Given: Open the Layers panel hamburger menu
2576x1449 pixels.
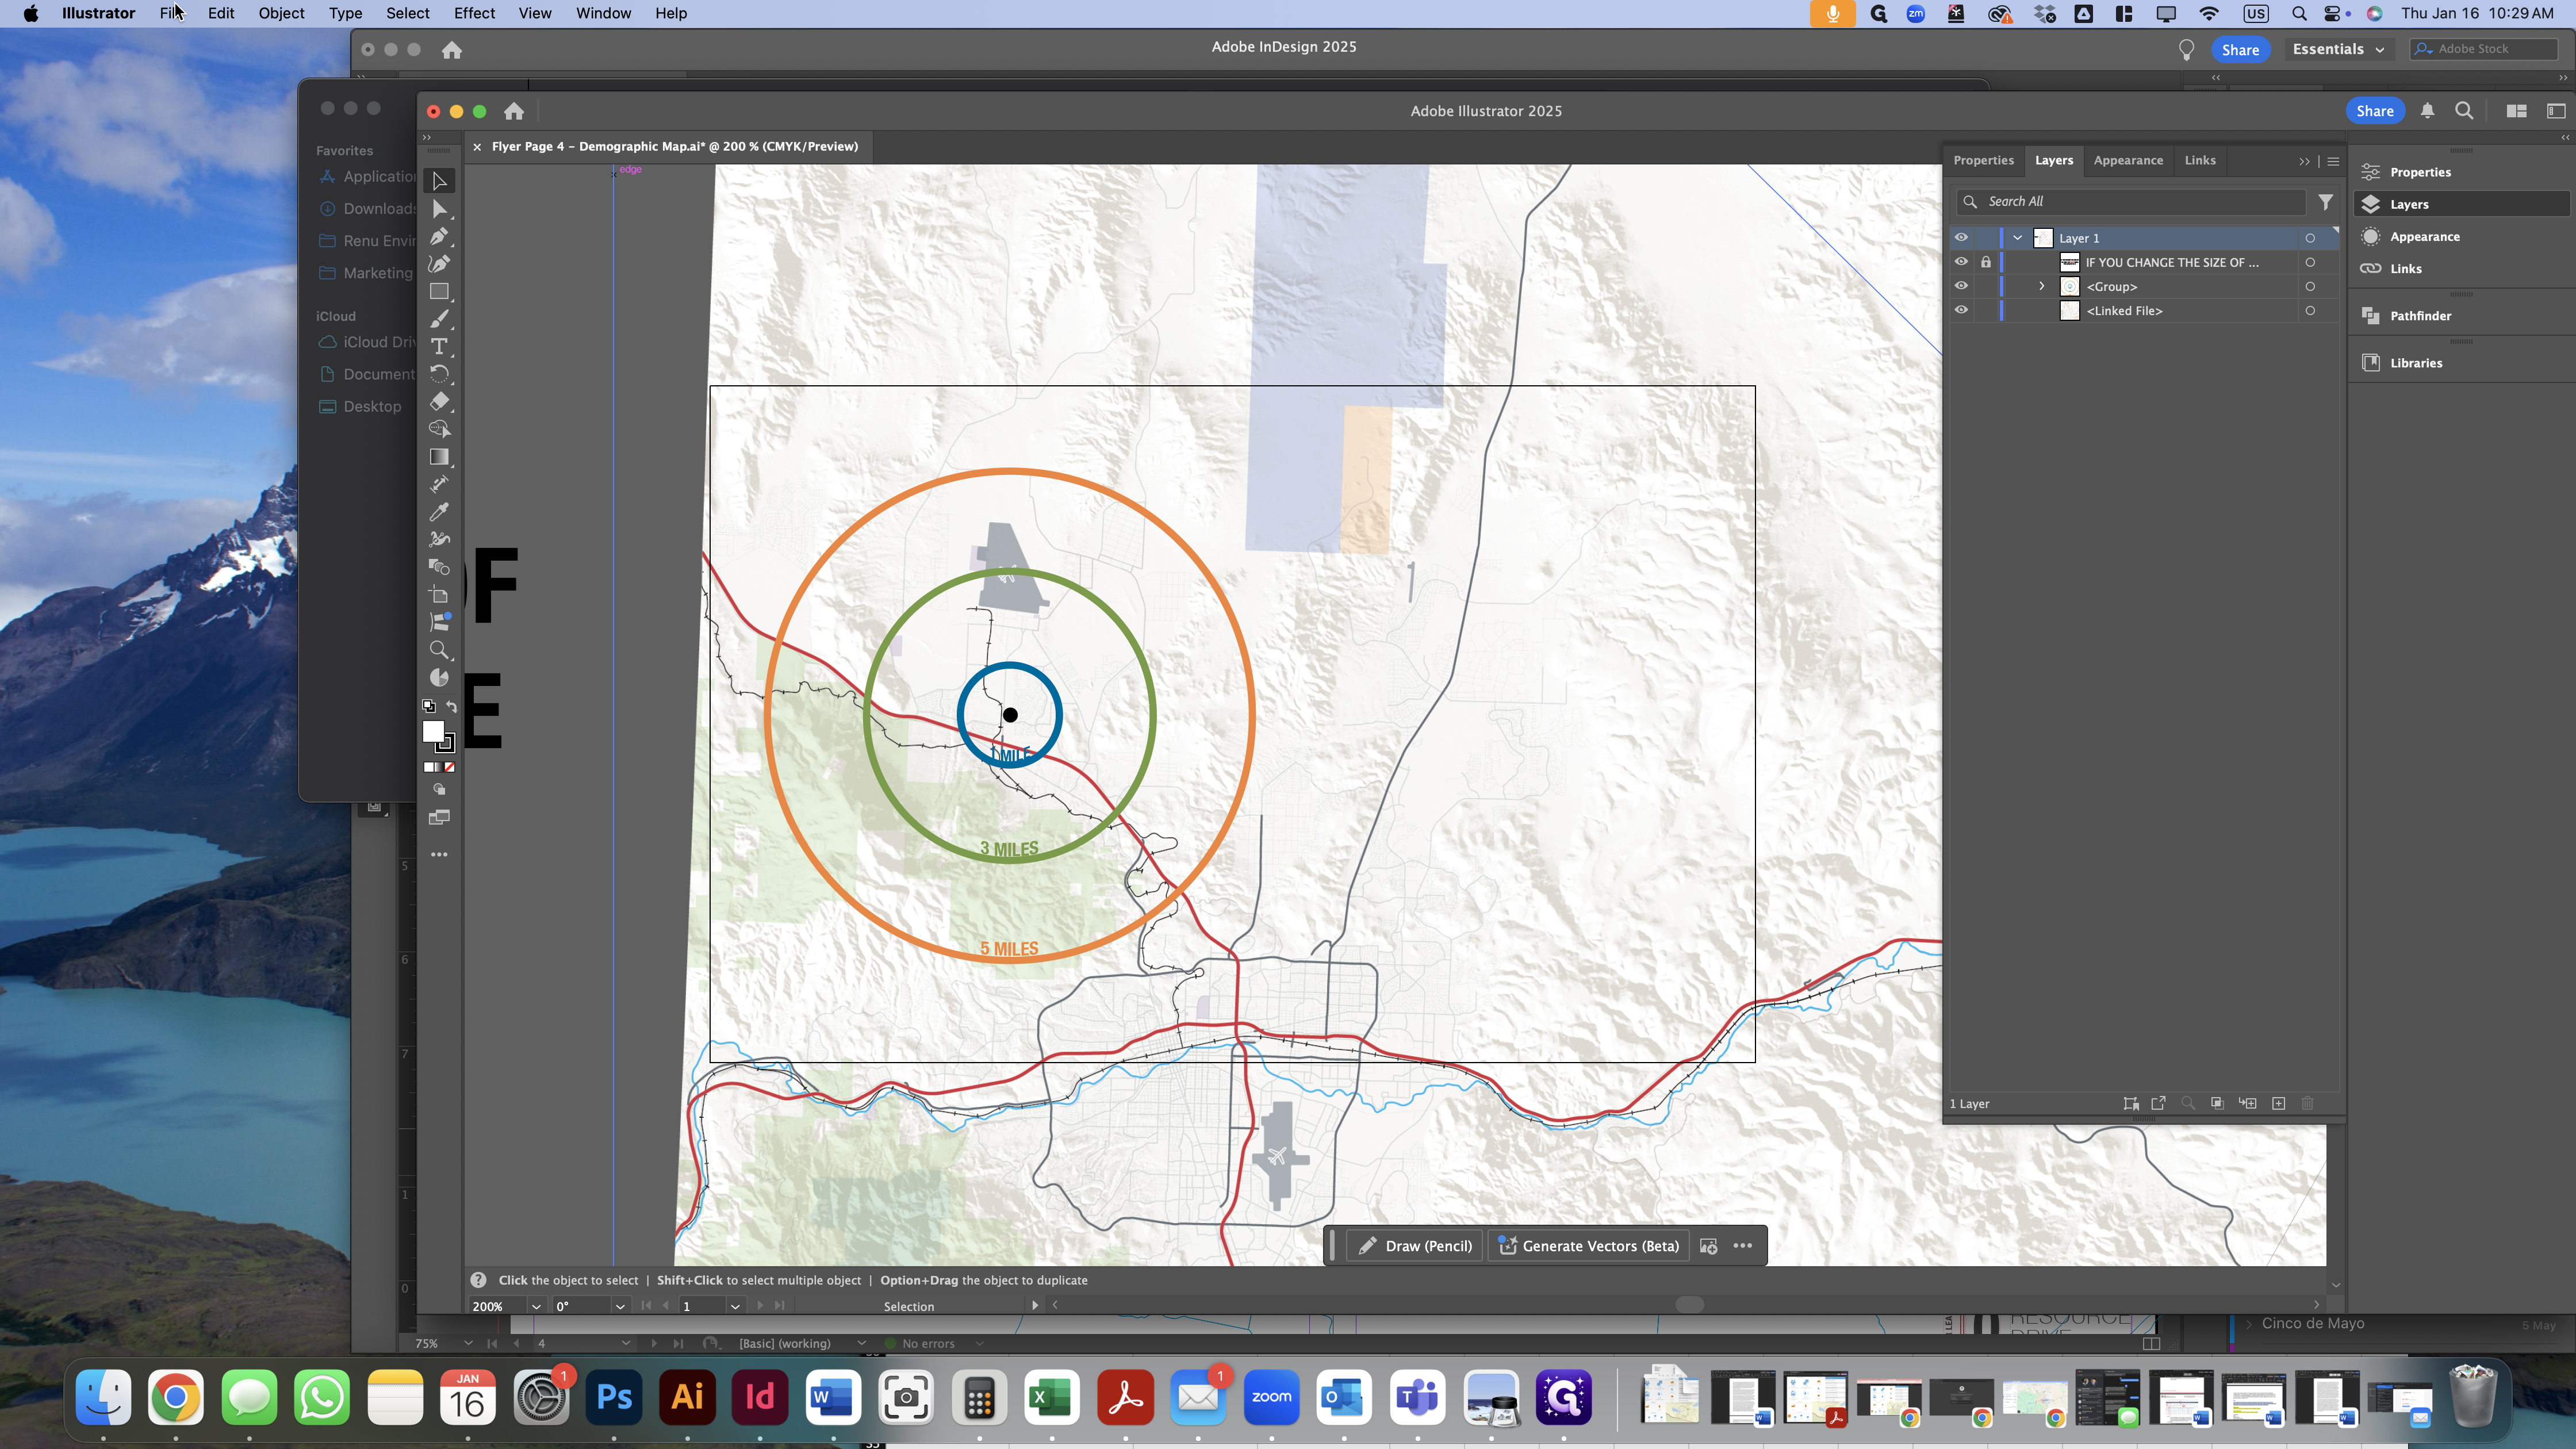Looking at the screenshot, I should click(x=2333, y=161).
